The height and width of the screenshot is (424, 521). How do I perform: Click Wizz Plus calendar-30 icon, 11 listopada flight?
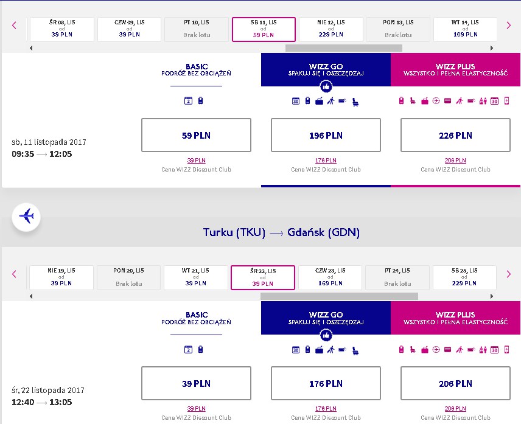[x=495, y=101]
